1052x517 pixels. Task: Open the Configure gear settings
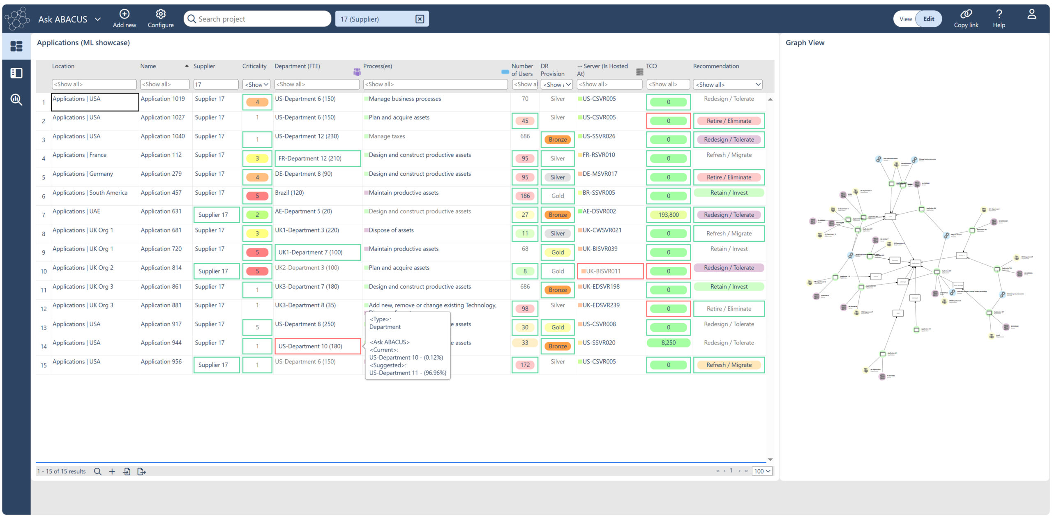point(161,14)
